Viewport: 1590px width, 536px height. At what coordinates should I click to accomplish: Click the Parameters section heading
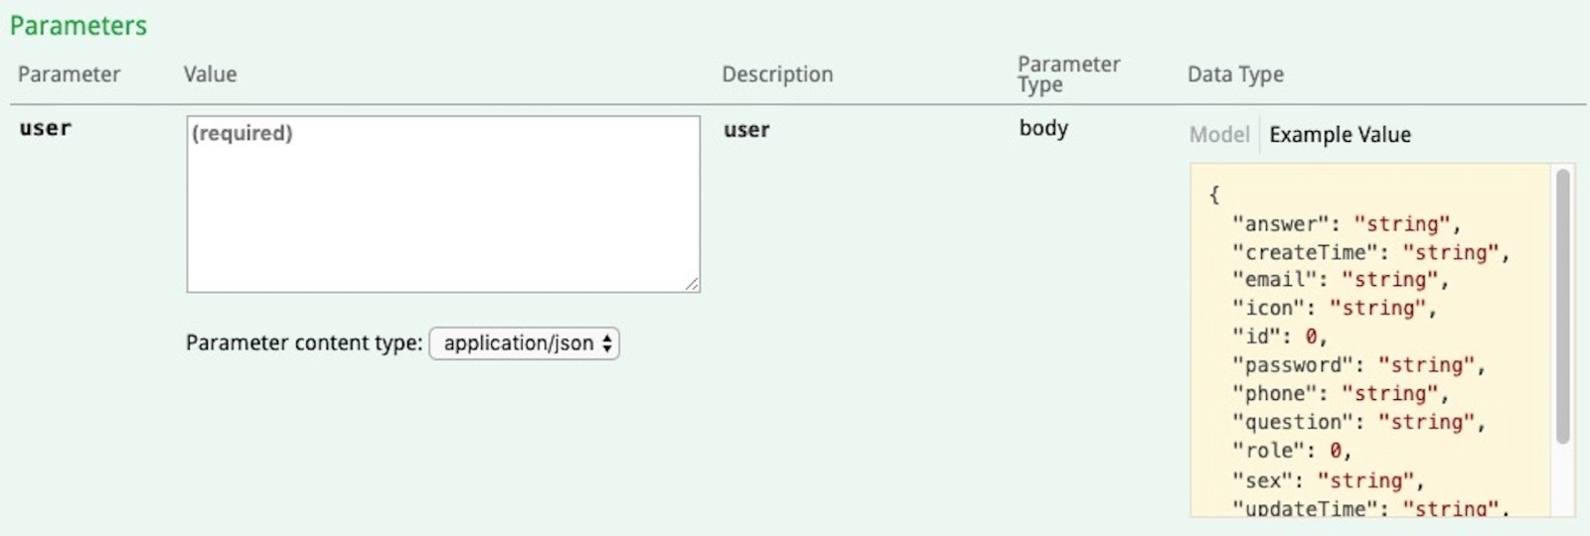tap(79, 26)
